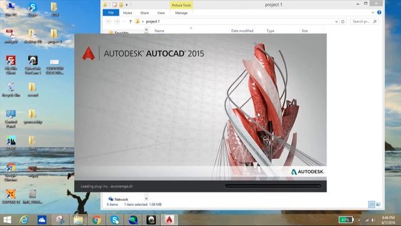
Task: Click the volume icon in system tray
Action: pos(373,220)
